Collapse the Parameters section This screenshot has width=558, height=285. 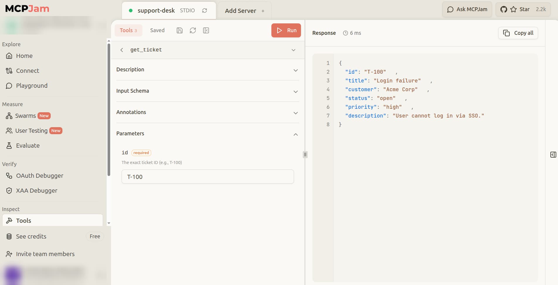tap(207, 134)
